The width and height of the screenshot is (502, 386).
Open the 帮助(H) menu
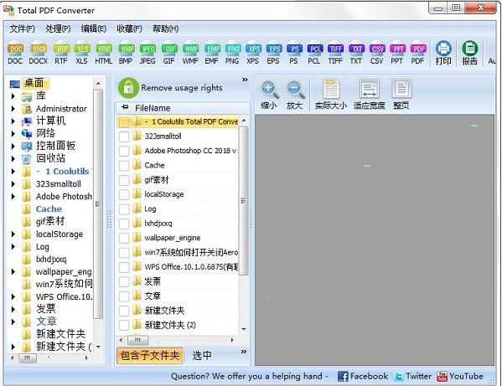click(x=166, y=28)
